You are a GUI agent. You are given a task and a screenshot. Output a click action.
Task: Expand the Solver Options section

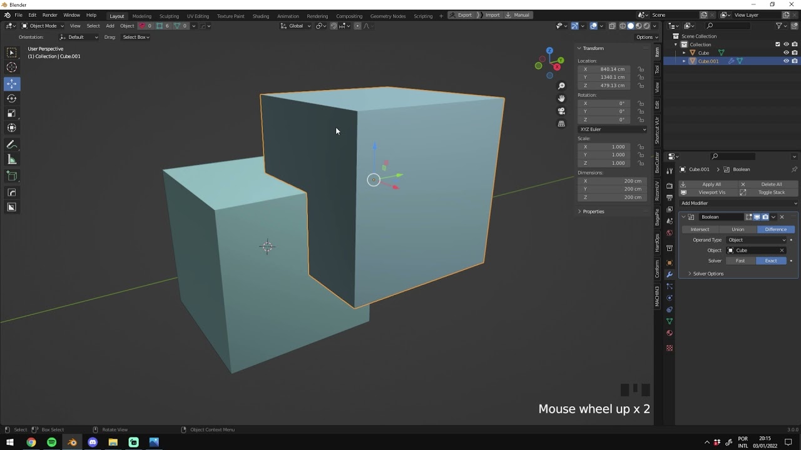click(708, 274)
